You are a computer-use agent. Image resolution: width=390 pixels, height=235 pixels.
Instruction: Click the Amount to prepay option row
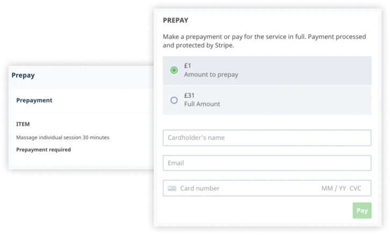(x=267, y=70)
